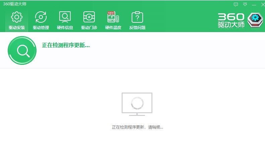
Task: Click the 360驱动大师 window title text
Action: click(x=14, y=4)
